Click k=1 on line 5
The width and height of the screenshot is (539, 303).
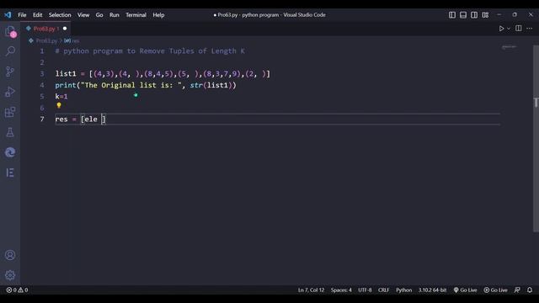click(61, 97)
